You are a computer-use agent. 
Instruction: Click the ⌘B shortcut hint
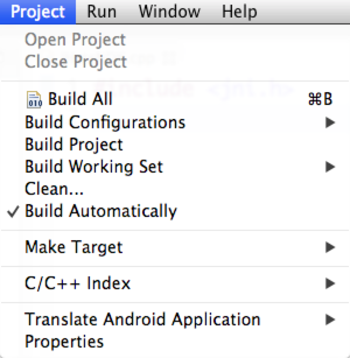(x=320, y=100)
